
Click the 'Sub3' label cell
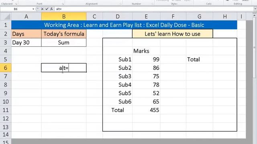pos(118,76)
